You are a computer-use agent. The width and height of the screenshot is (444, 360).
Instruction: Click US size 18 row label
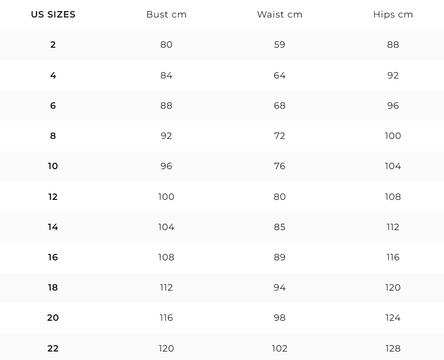coord(53,287)
